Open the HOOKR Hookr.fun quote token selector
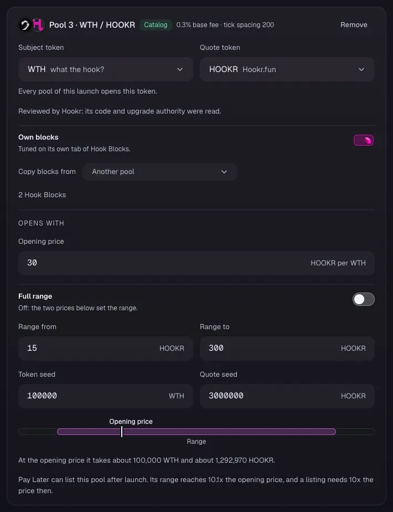The height and width of the screenshot is (512, 393). point(287,69)
